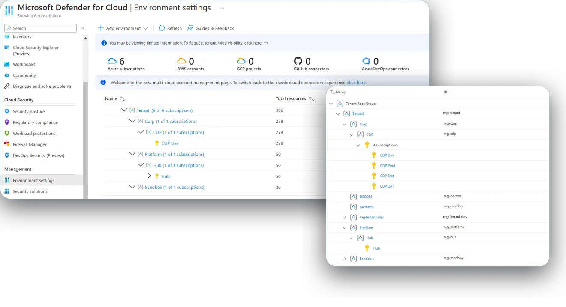This screenshot has height=307, width=566.
Task: Click the management group icon beside DECOM
Action: point(353,197)
